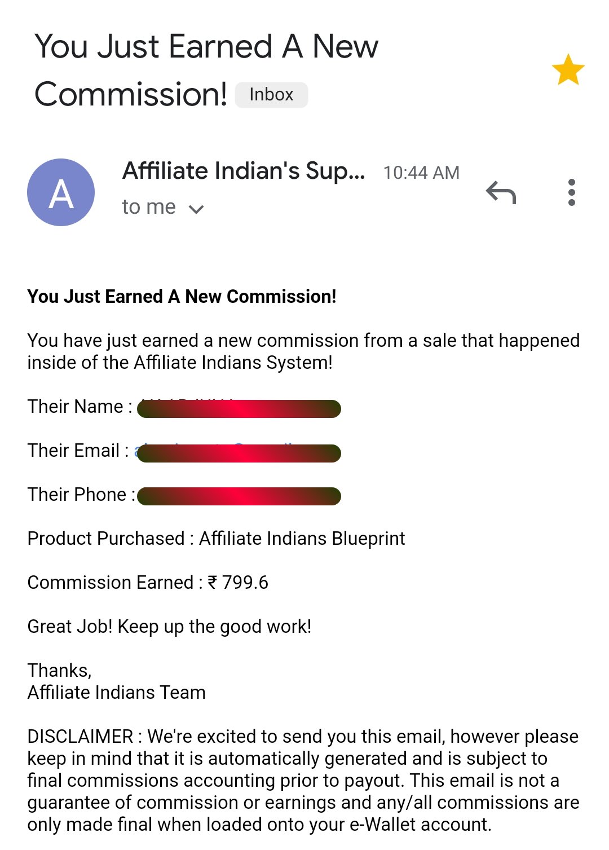Tap the commission amount ₹ 799.6

[245, 583]
